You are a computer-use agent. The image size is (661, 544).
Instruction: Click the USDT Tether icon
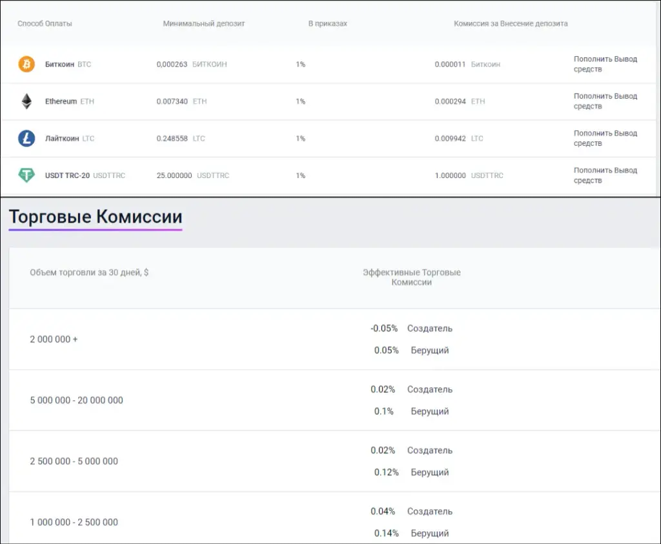(x=26, y=176)
